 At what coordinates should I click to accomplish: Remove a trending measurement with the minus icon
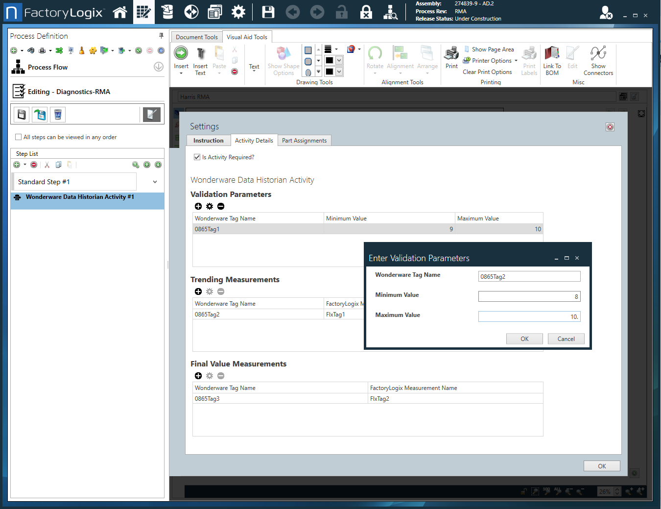coord(220,291)
